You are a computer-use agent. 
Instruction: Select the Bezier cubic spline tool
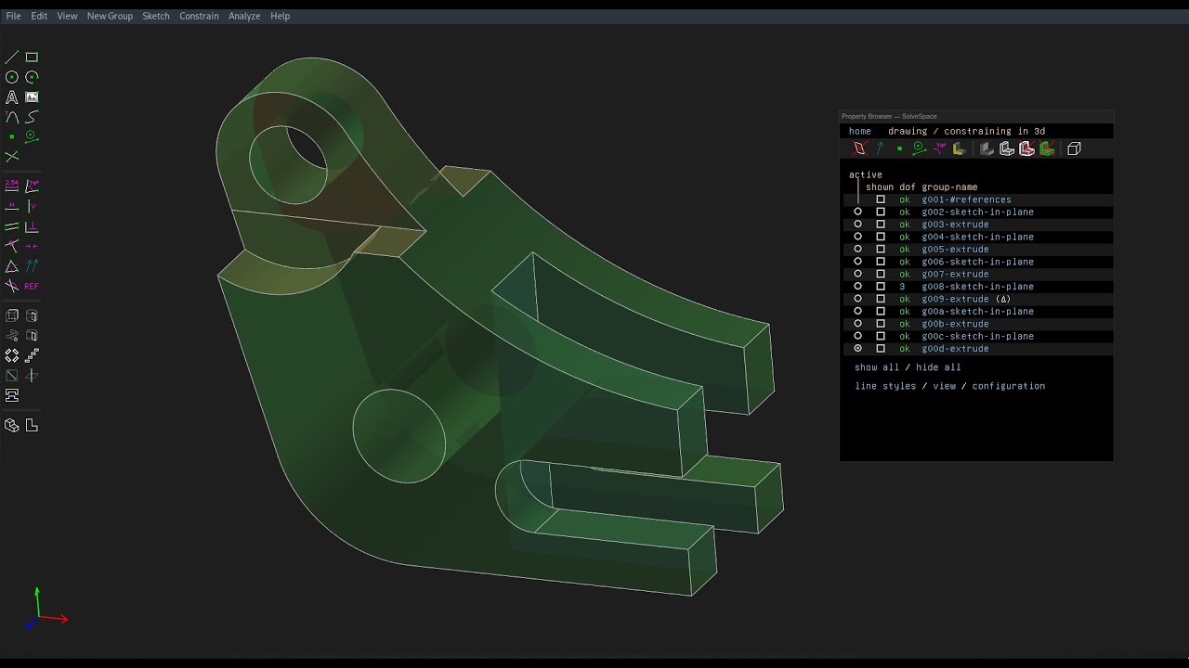point(32,117)
